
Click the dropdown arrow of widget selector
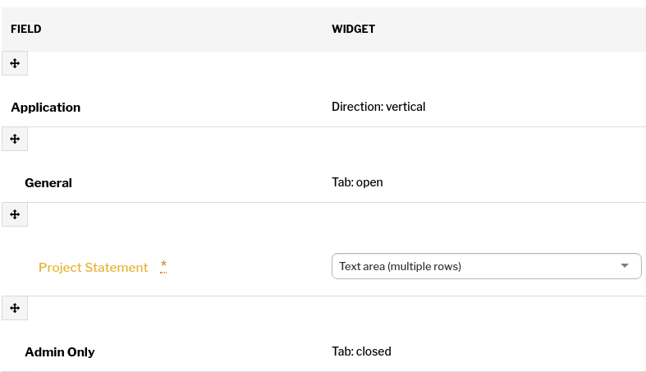(625, 266)
